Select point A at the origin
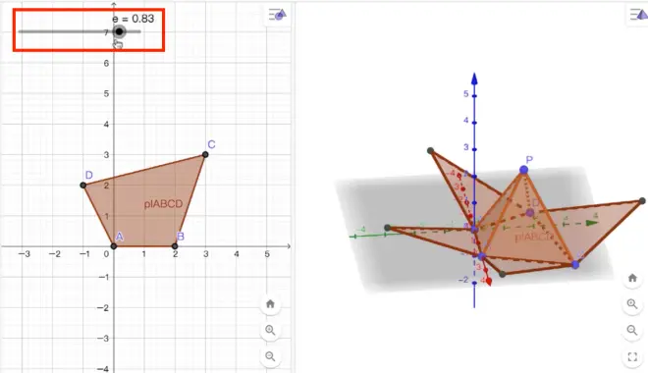This screenshot has height=373, width=648. tap(114, 246)
